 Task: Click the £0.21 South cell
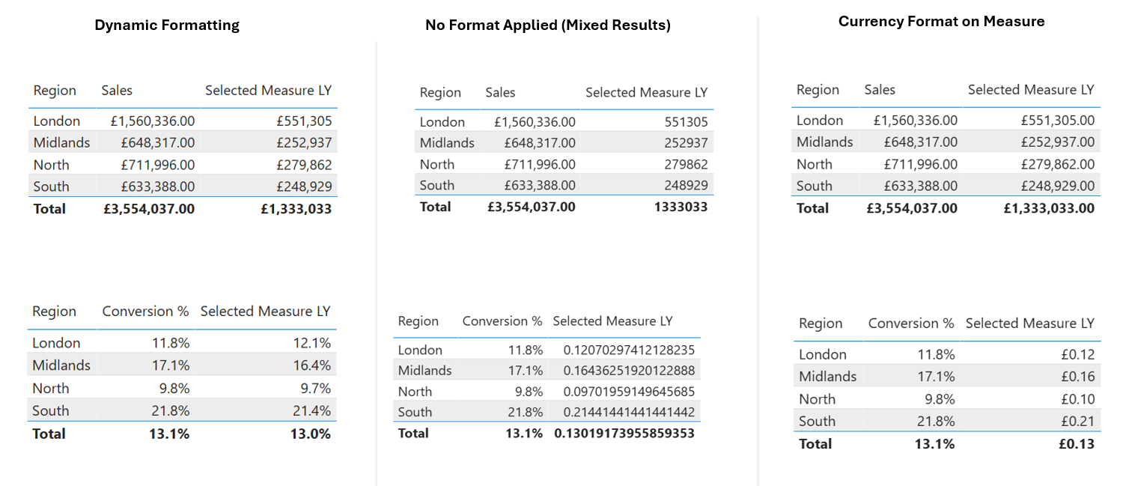coord(1077,422)
